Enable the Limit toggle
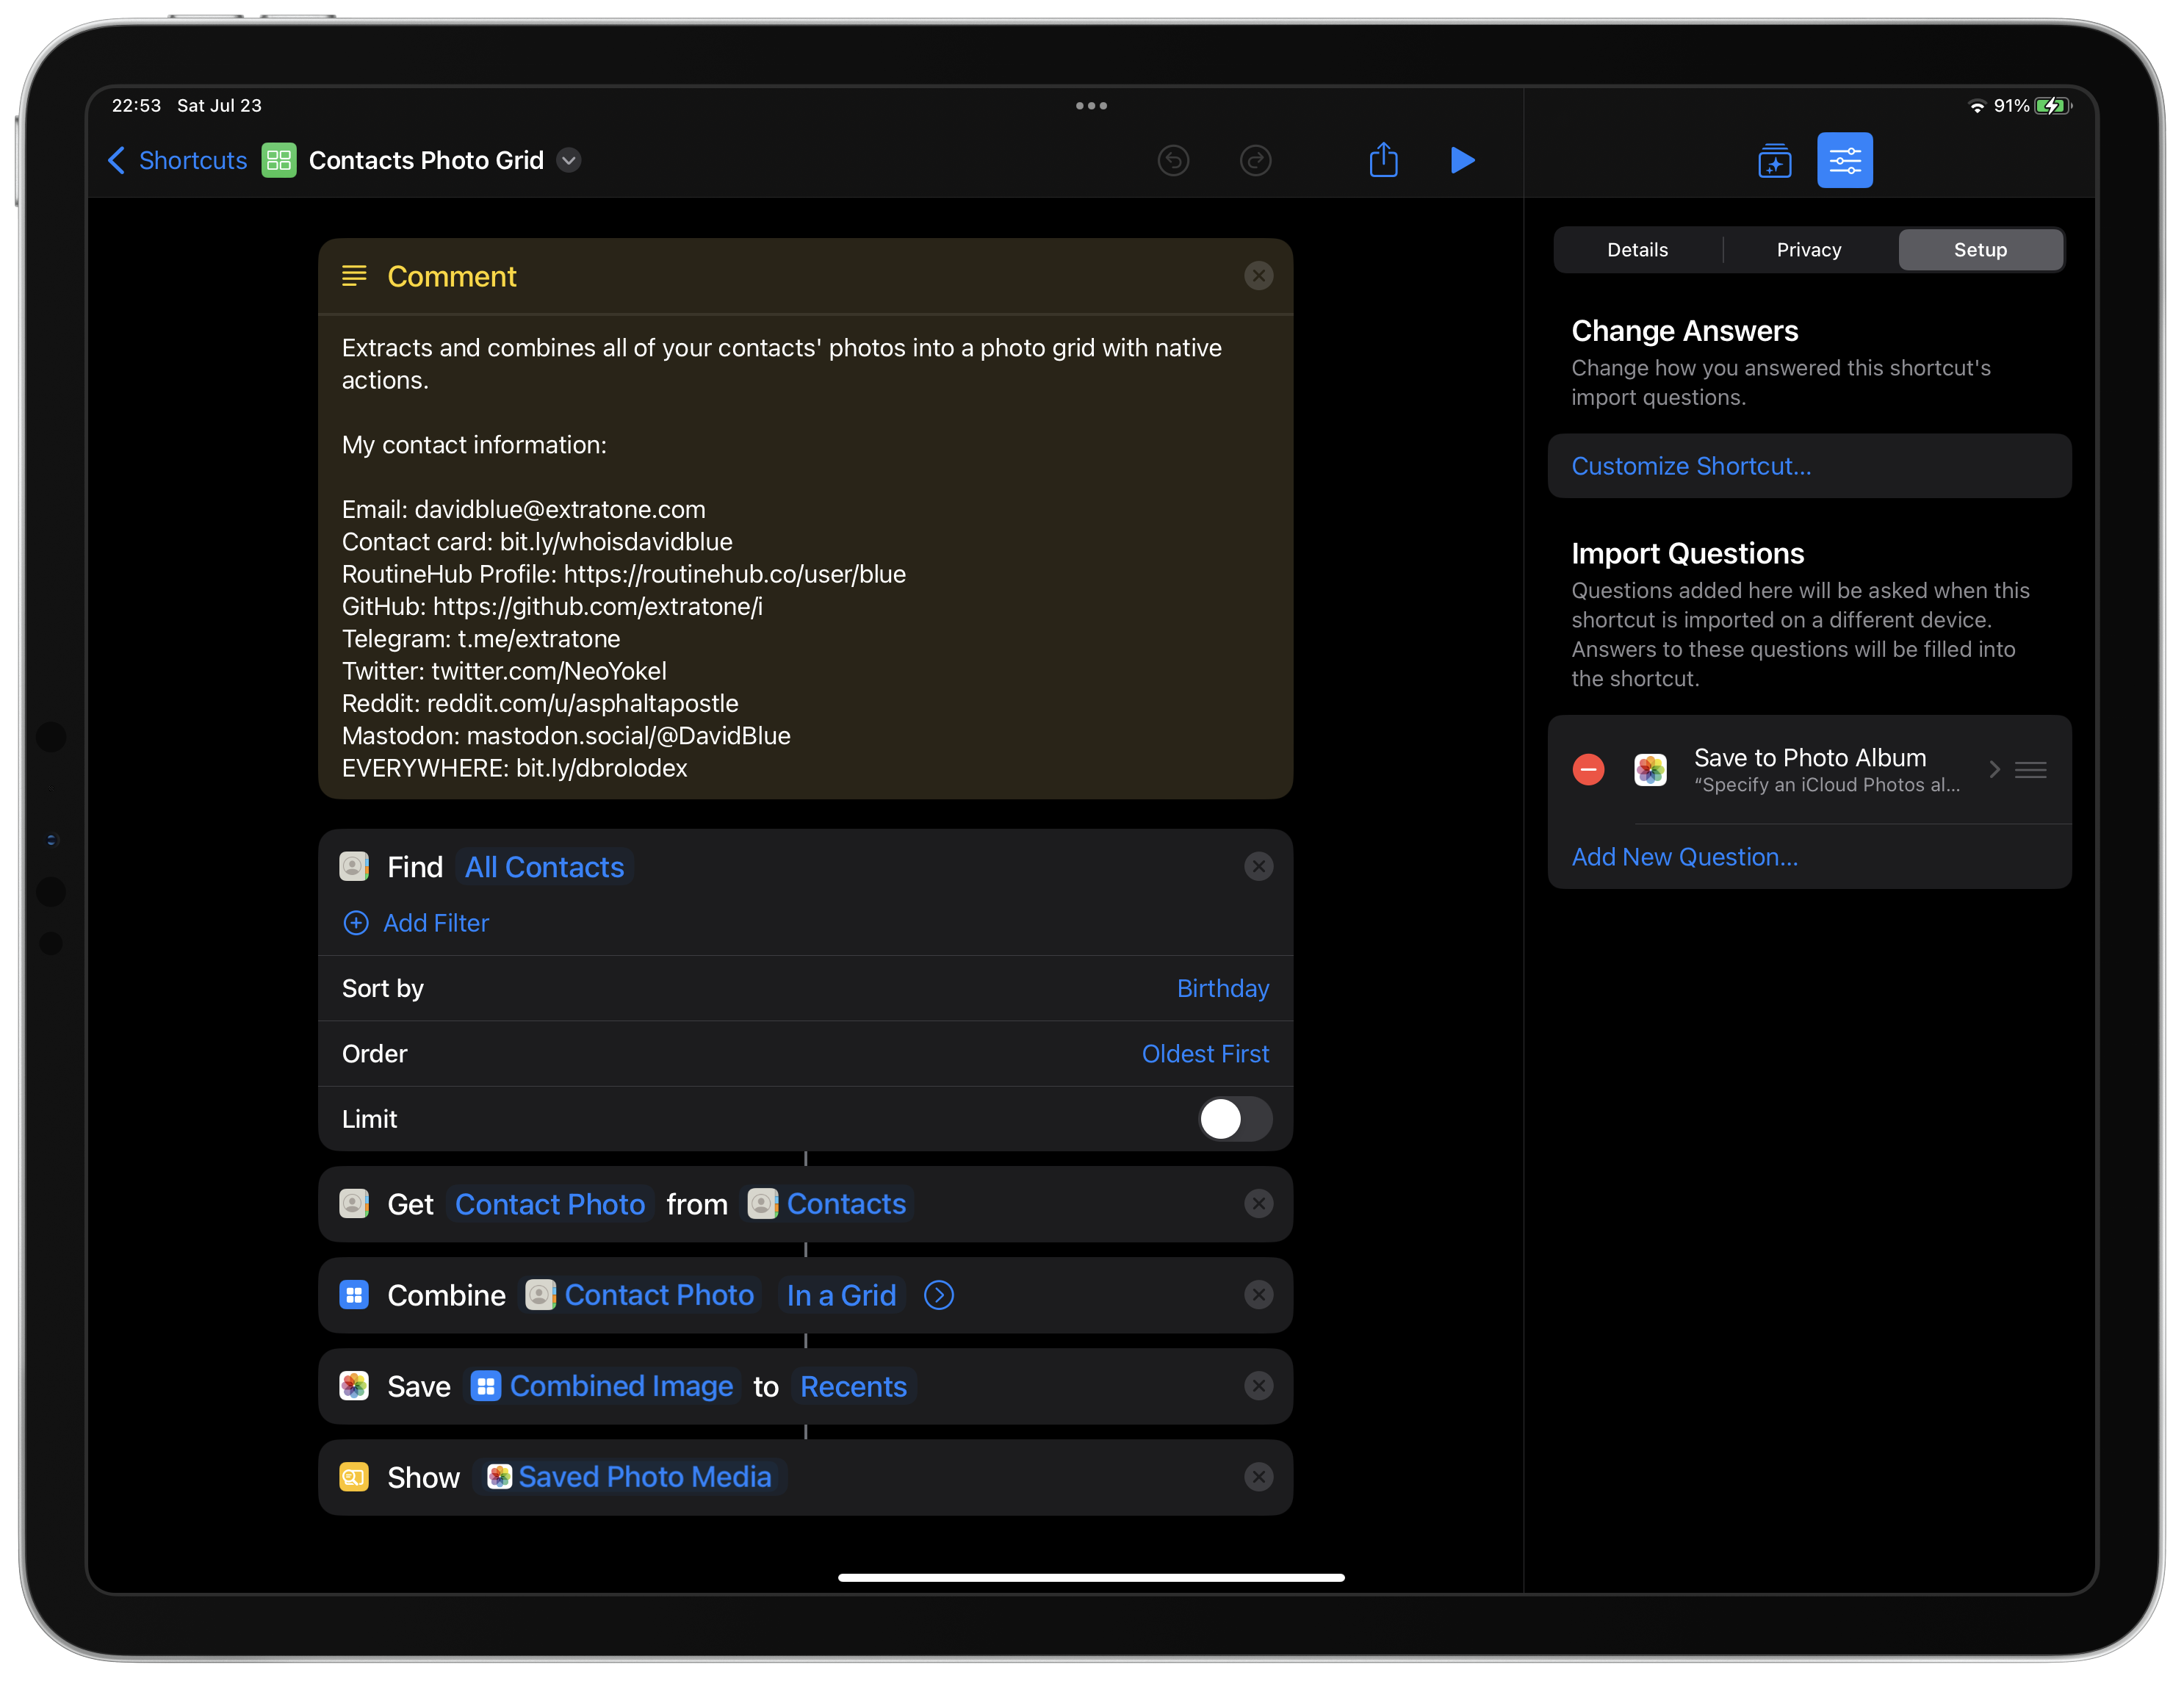2184x1681 pixels. click(x=1235, y=1119)
